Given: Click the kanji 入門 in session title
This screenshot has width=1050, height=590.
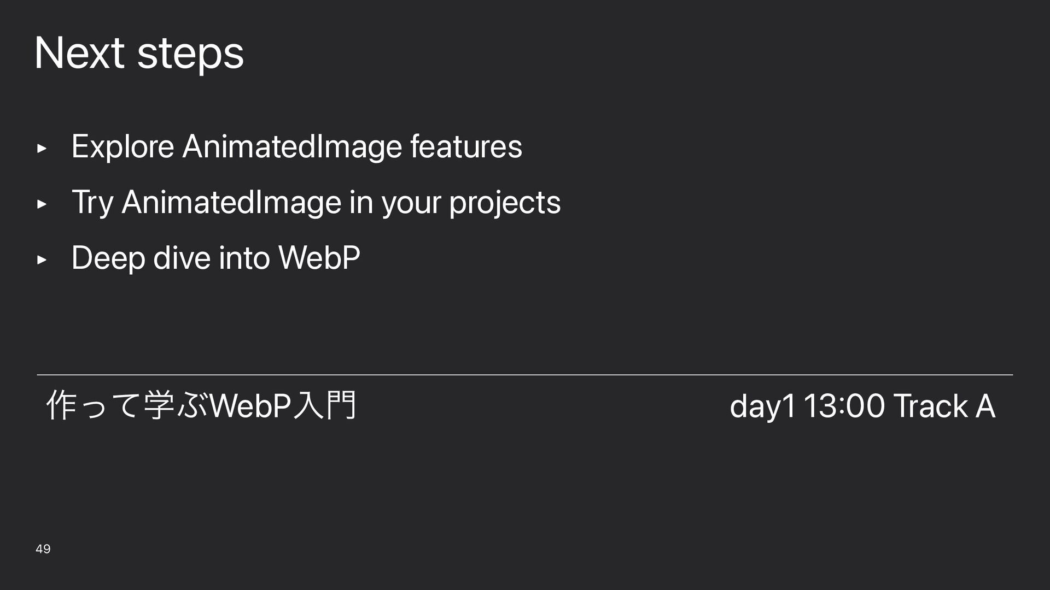Looking at the screenshot, I should tap(325, 406).
